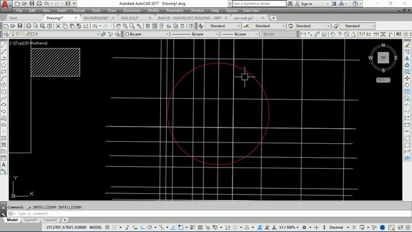The height and width of the screenshot is (232, 412).
Task: Select the Rectangle tool in Draw toolbar
Action: tap(4, 72)
